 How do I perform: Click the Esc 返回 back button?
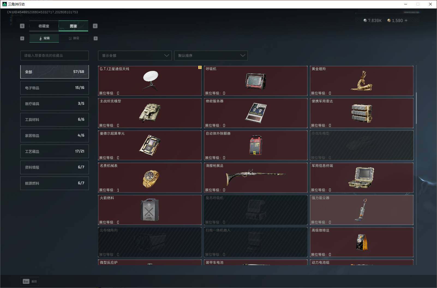[x=30, y=281]
